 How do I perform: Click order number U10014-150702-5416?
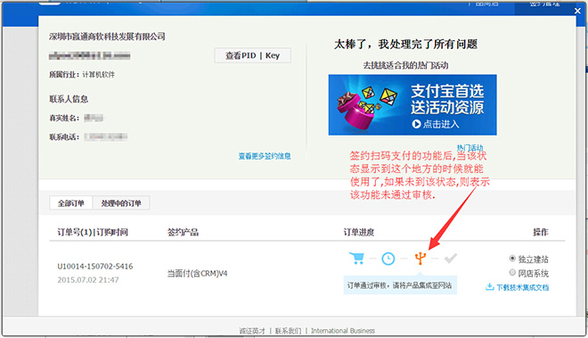click(94, 267)
